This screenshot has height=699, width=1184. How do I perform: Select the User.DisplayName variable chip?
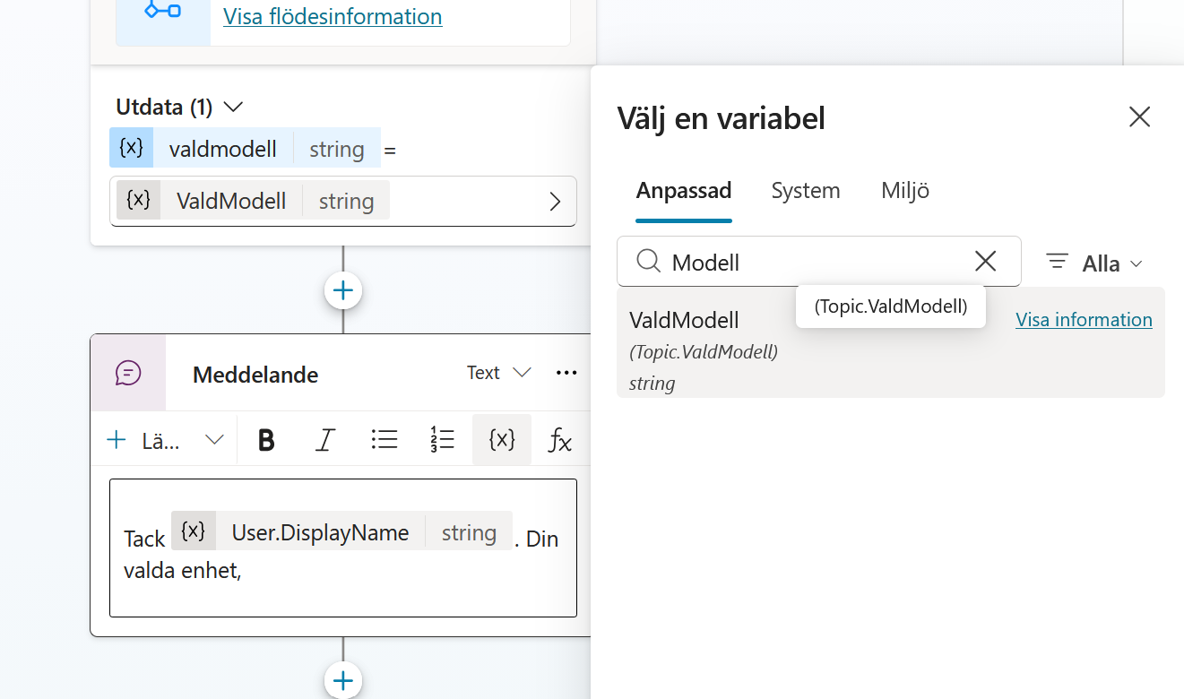[x=341, y=531]
